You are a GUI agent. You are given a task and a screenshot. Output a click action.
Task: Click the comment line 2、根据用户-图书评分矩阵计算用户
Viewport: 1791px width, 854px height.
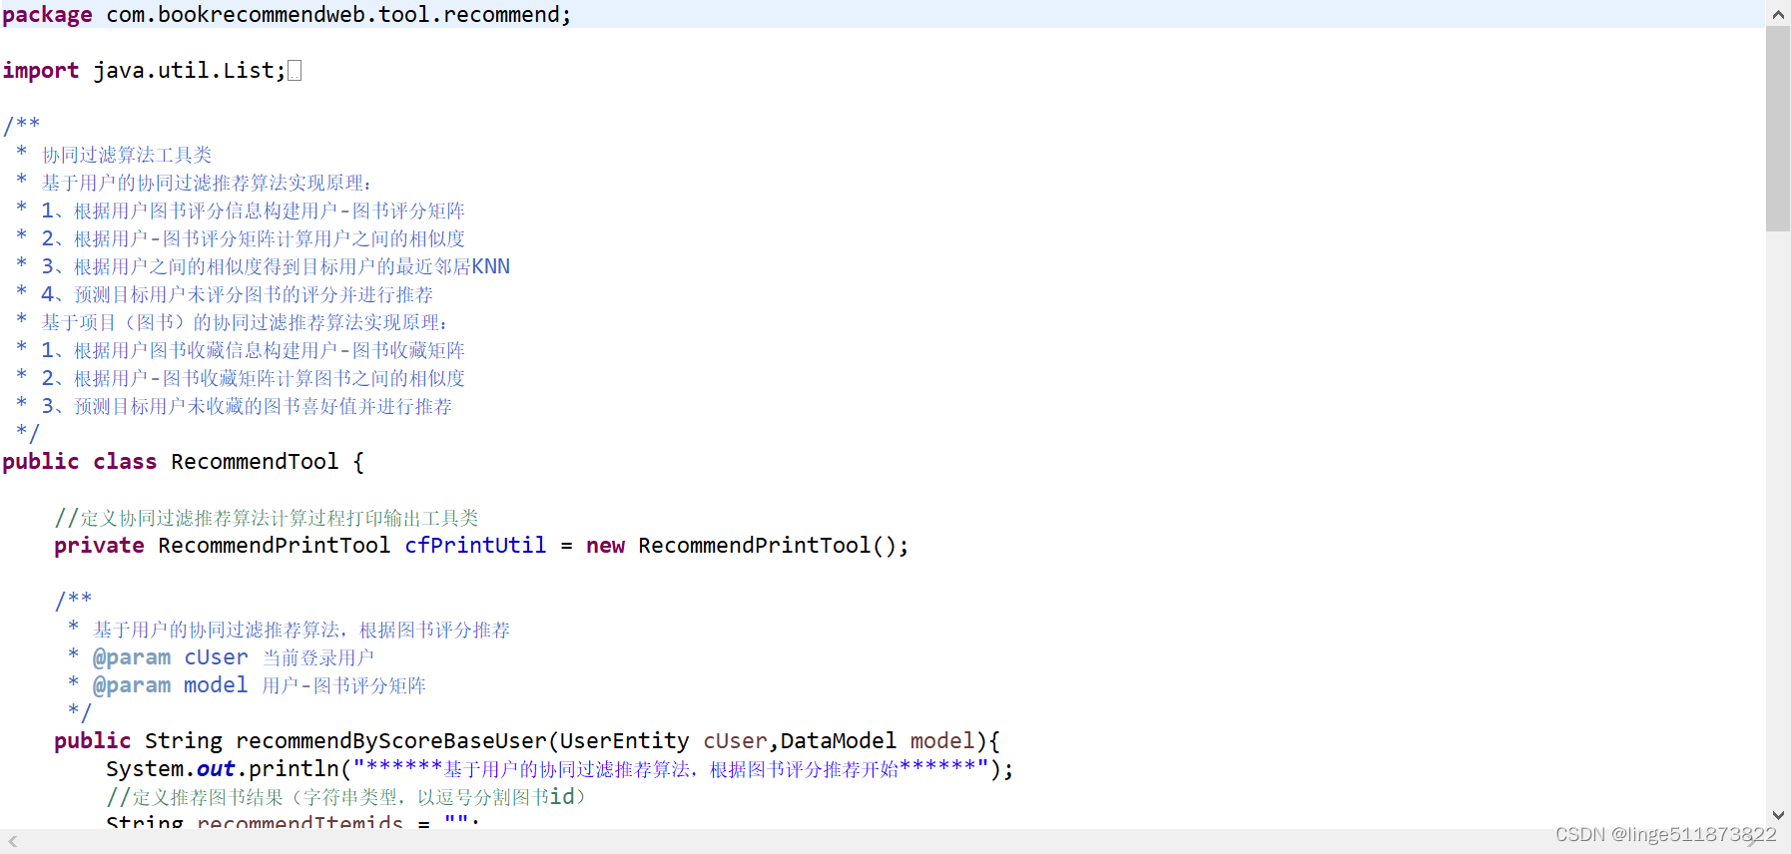253,238
